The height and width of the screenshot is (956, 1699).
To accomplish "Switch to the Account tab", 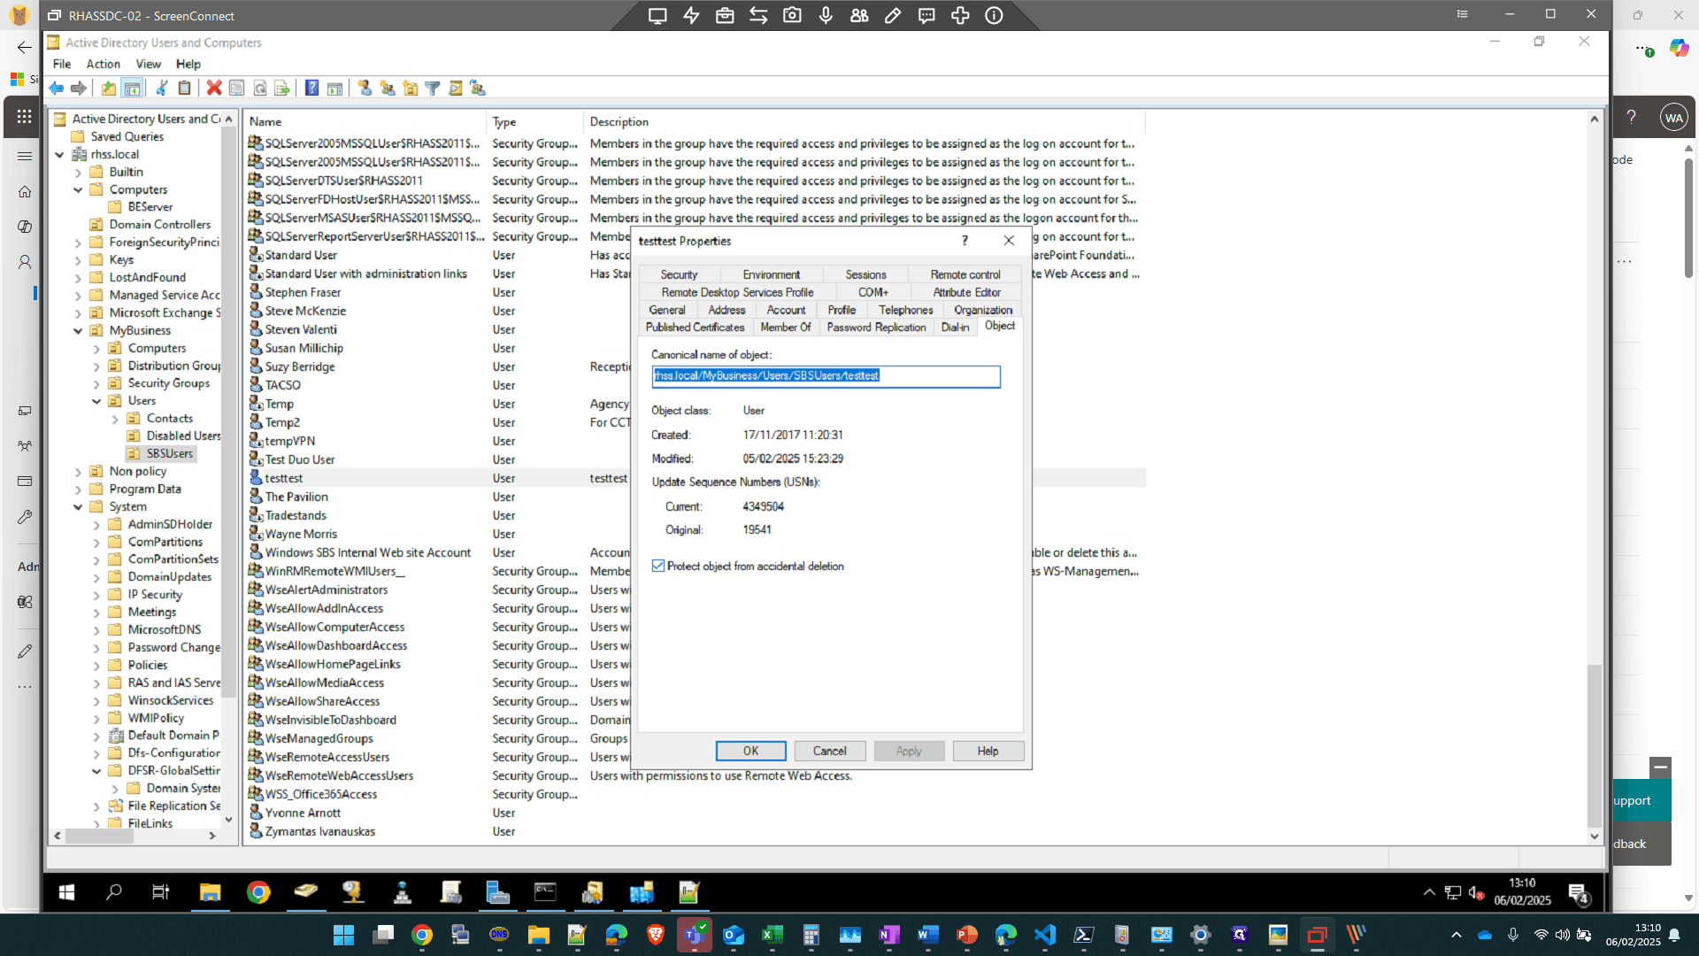I will (x=786, y=310).
